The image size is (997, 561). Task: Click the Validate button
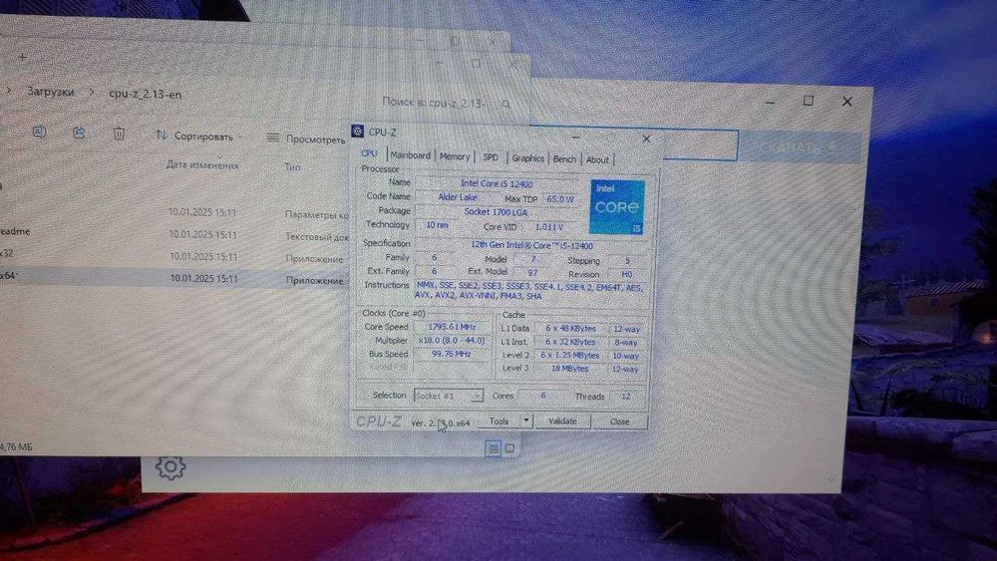562,421
